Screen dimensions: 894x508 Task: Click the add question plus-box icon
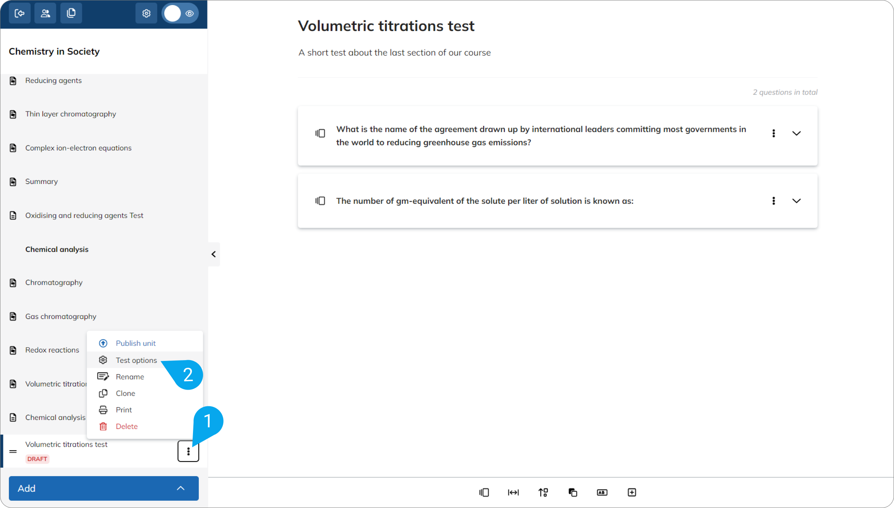(x=632, y=492)
